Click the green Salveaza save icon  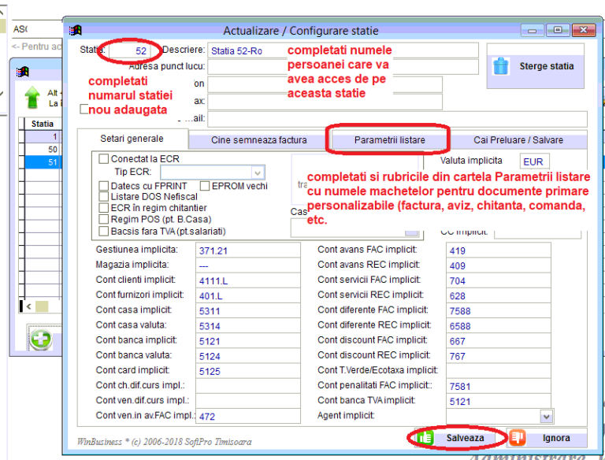426,438
